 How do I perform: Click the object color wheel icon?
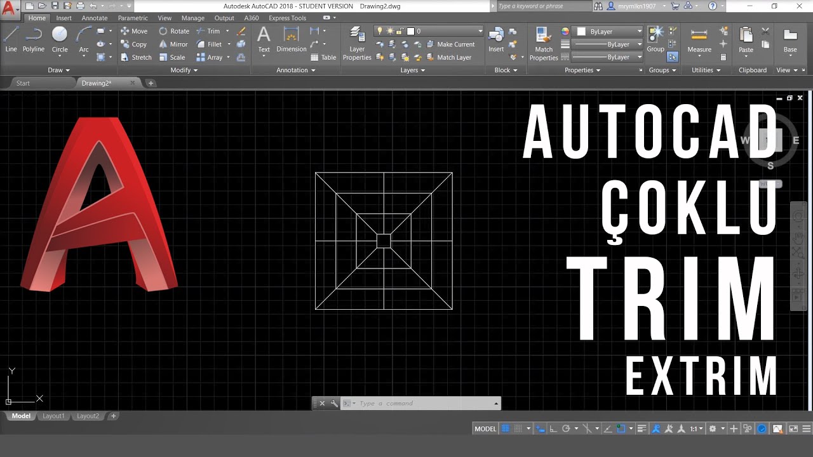565,31
